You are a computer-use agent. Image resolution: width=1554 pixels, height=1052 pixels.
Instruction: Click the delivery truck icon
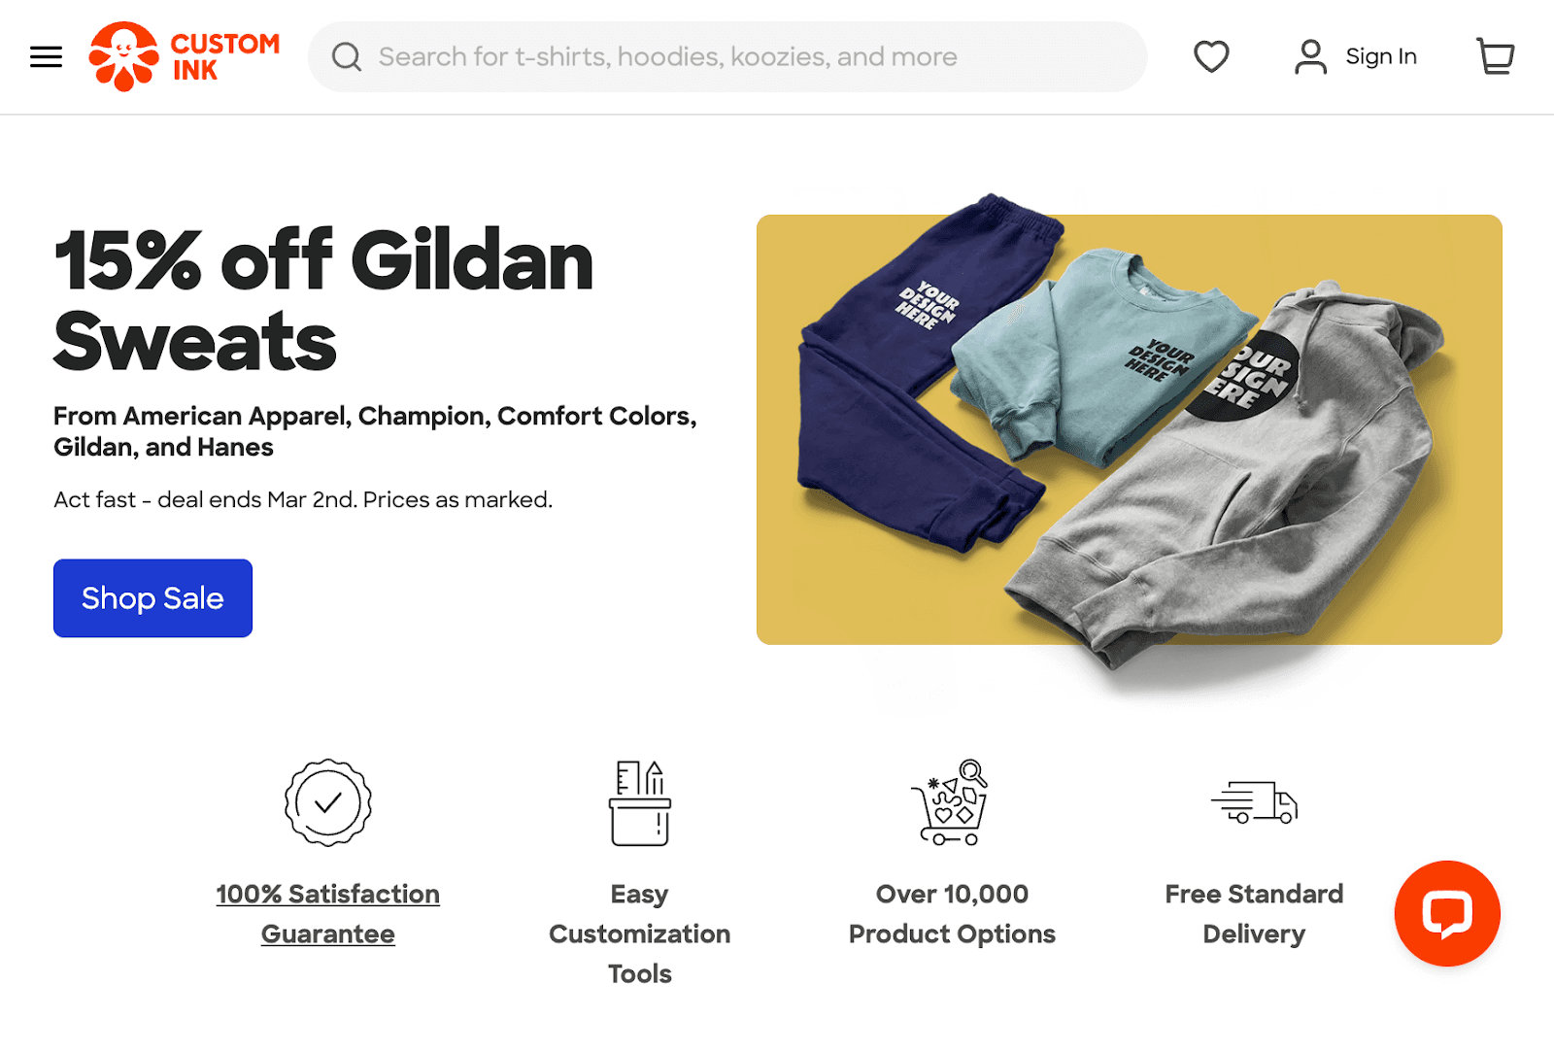(x=1254, y=802)
